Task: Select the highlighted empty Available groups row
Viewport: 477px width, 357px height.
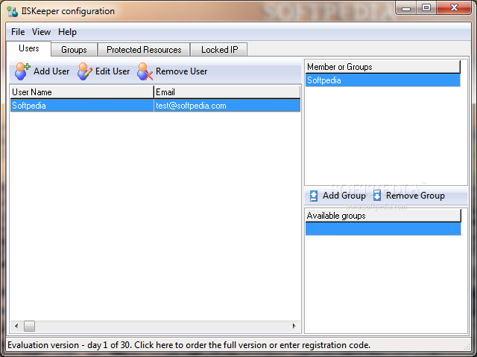Action: tap(383, 229)
